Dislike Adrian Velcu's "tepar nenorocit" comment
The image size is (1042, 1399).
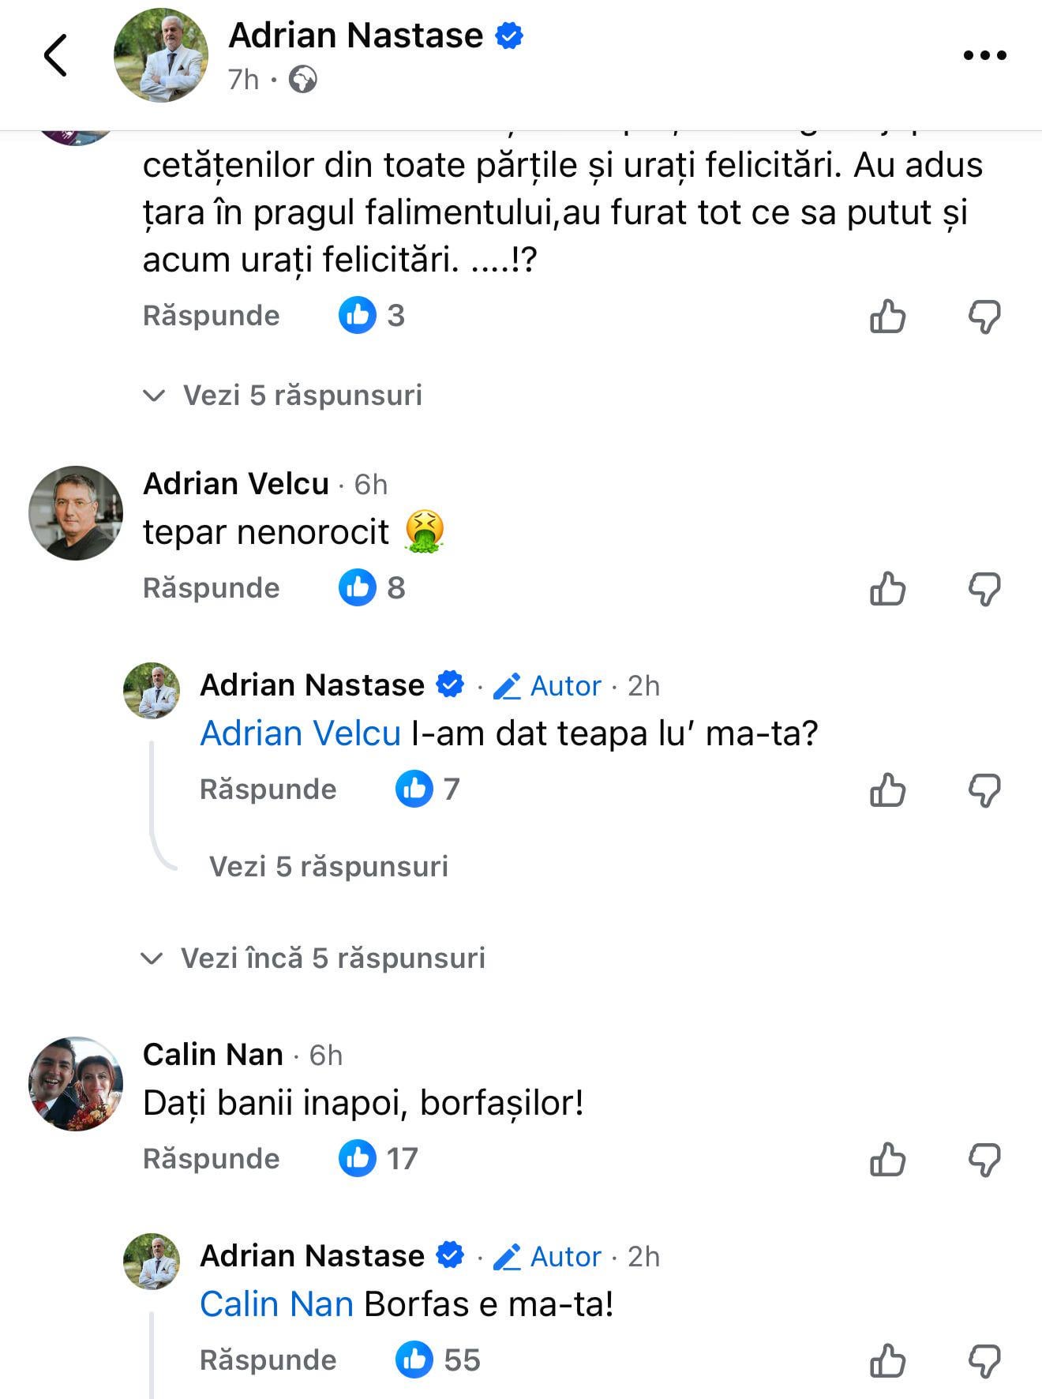click(984, 589)
